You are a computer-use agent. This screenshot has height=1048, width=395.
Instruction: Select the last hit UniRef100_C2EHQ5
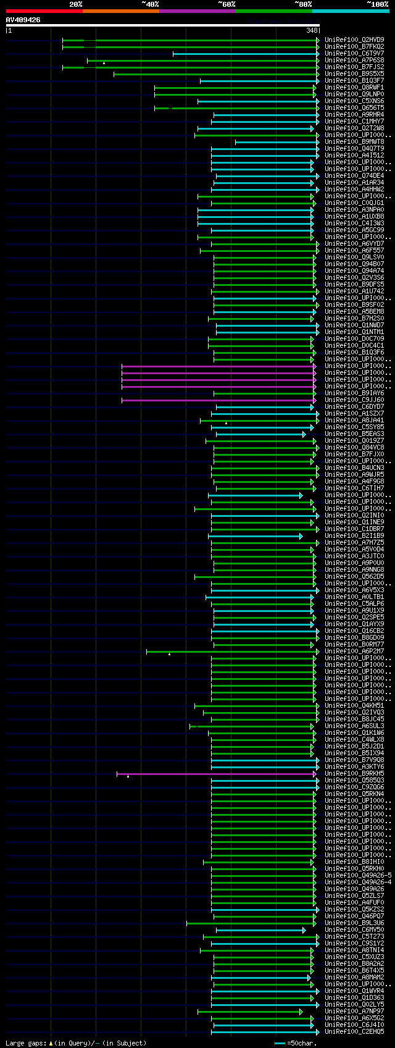pyautogui.click(x=354, y=1032)
